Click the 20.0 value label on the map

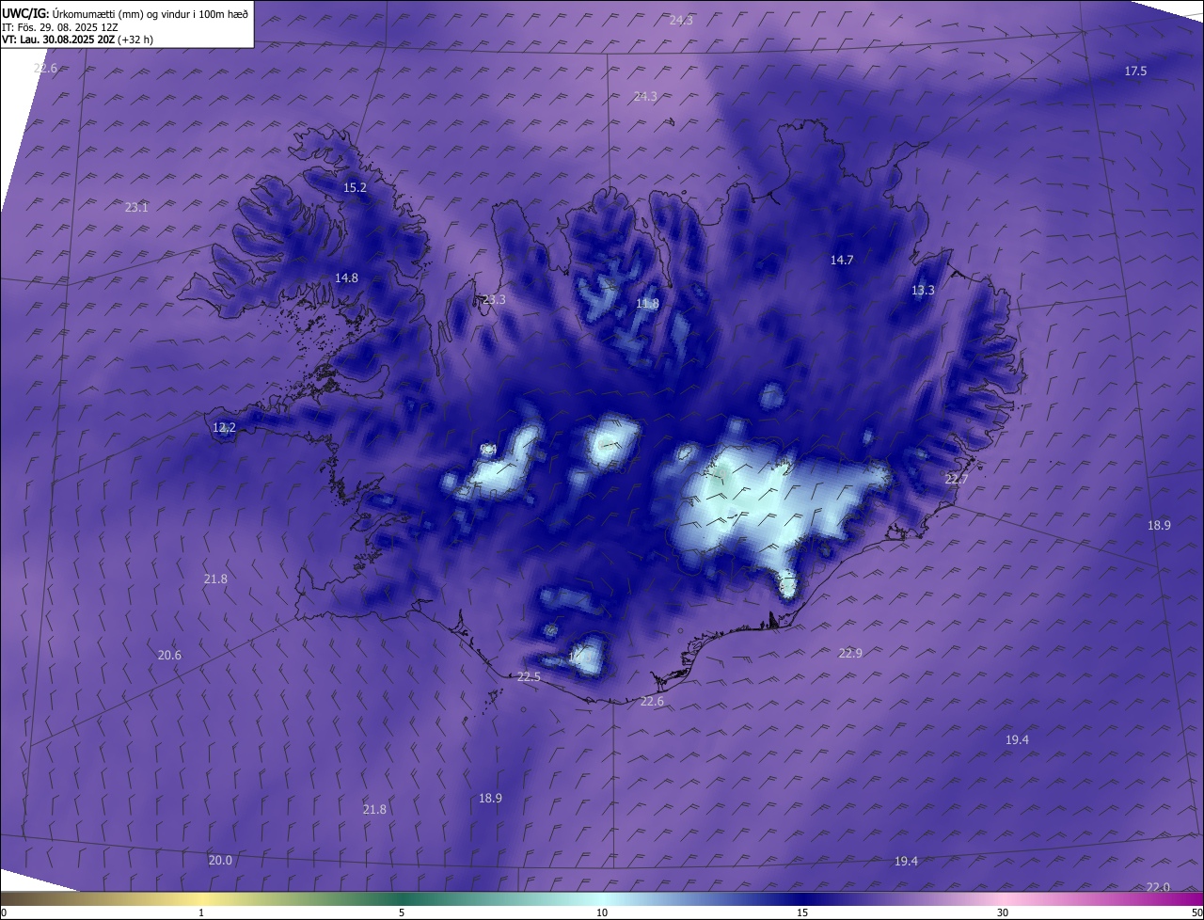point(220,861)
